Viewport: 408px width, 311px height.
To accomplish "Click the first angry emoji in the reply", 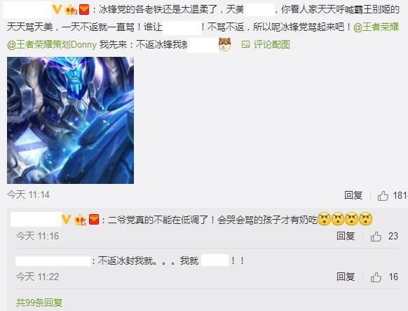I will 324,219.
